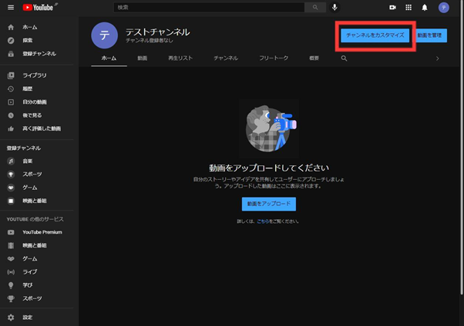Open the YouTube apps grid icon

coord(409,8)
